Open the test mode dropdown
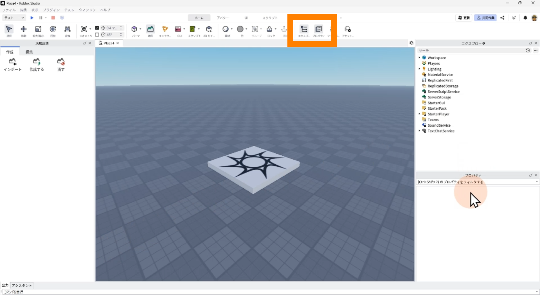540x304 pixels. click(x=14, y=18)
